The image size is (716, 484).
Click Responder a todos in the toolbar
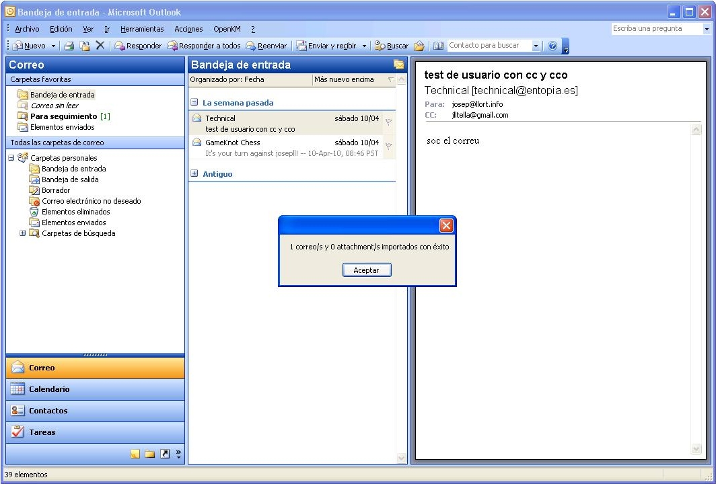(204, 46)
